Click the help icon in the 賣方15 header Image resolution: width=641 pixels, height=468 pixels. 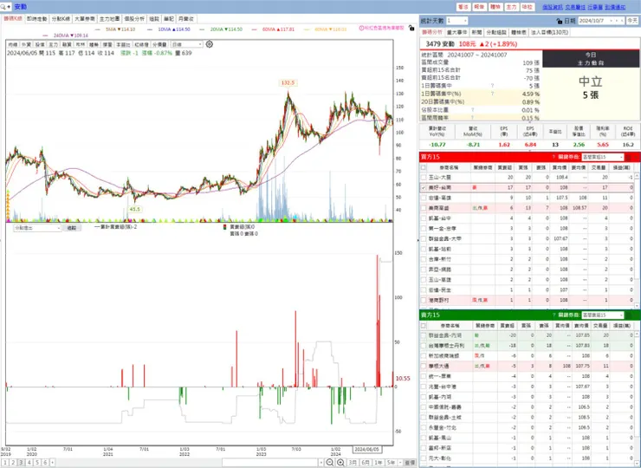coord(554,315)
